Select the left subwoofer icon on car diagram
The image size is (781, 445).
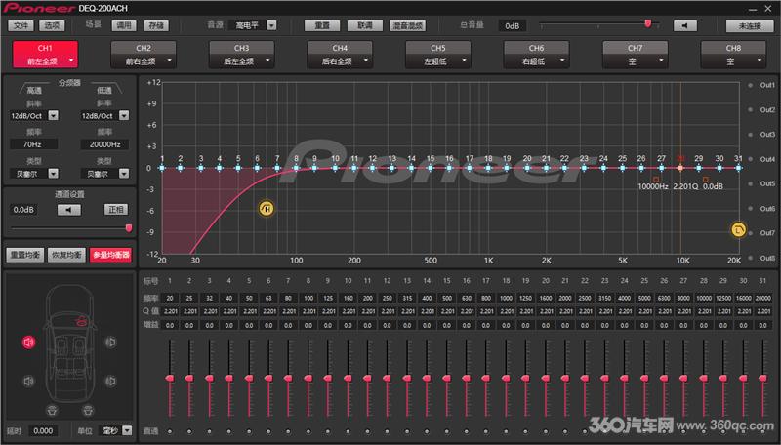click(53, 410)
